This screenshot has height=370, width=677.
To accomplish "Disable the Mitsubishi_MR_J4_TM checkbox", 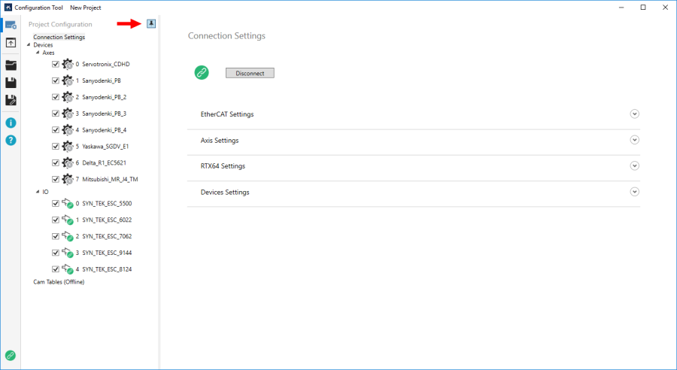I will click(55, 179).
